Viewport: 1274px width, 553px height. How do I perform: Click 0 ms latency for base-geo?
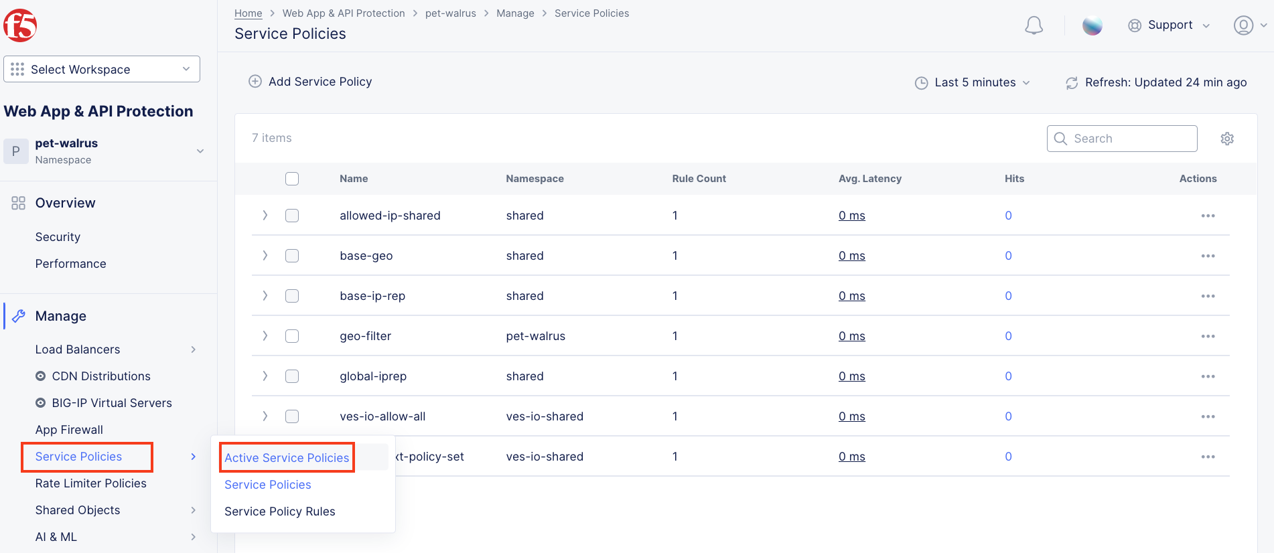(852, 256)
